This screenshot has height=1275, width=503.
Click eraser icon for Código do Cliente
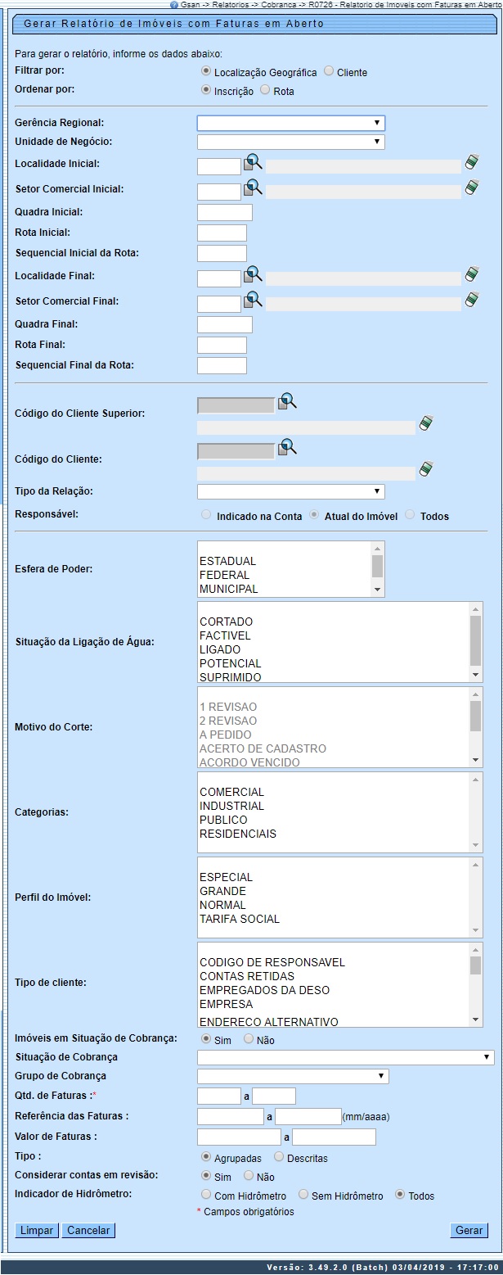[425, 469]
